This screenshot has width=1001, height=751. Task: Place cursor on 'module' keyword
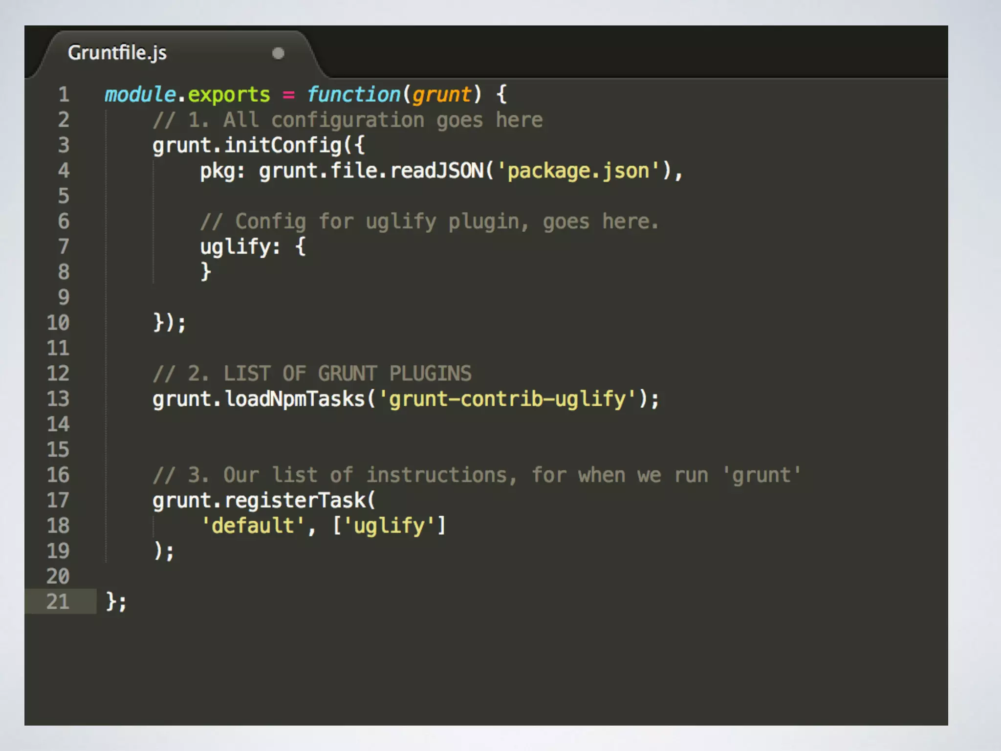pyautogui.click(x=140, y=94)
